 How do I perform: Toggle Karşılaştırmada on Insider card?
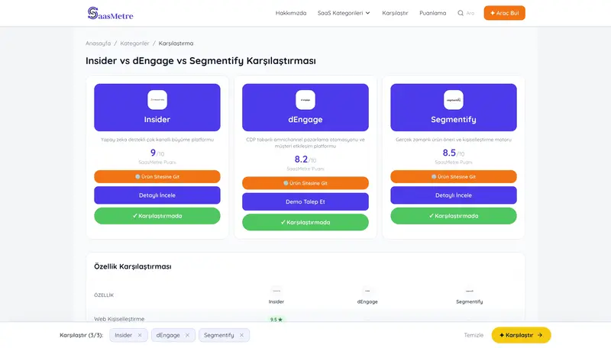(157, 216)
